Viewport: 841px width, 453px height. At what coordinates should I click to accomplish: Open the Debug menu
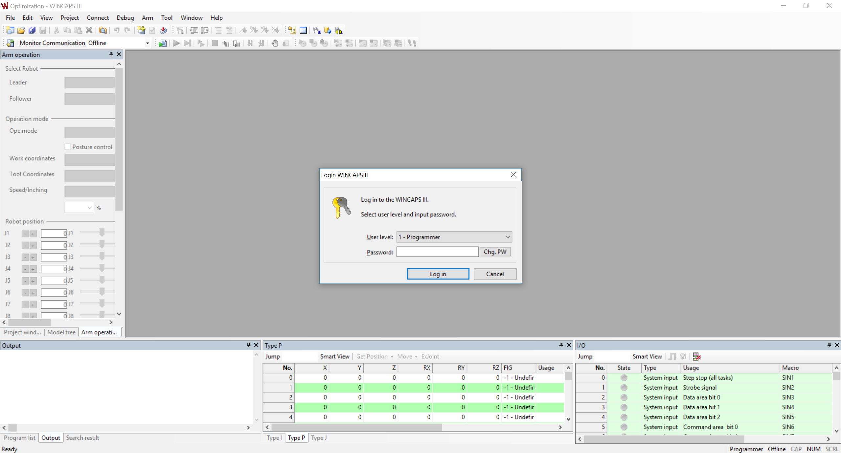click(125, 18)
